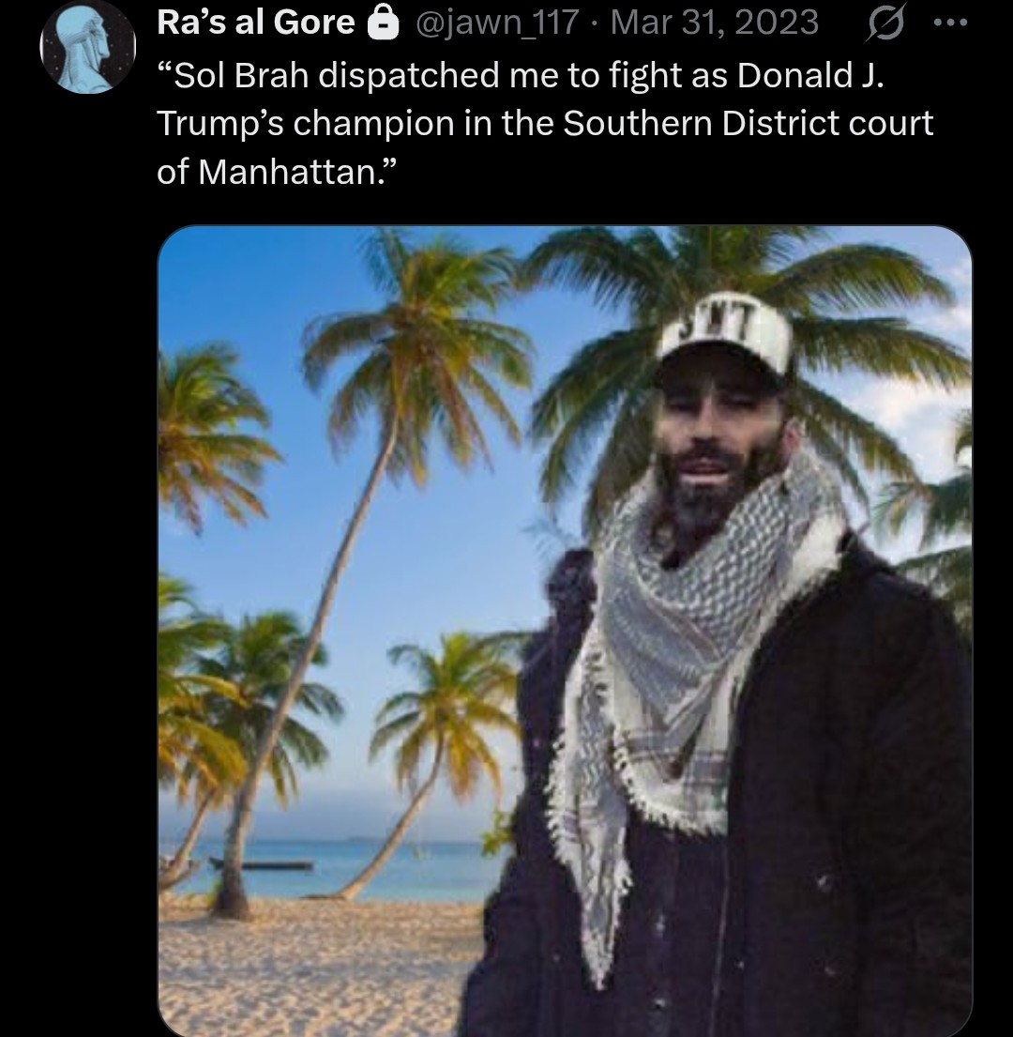This screenshot has height=1037, width=1013.
Task: Click the padlock protected-account icon
Action: click(x=383, y=23)
